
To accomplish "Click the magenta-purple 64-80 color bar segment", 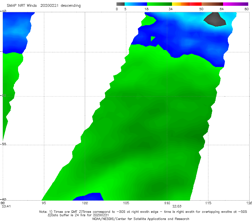I will point(236,4).
